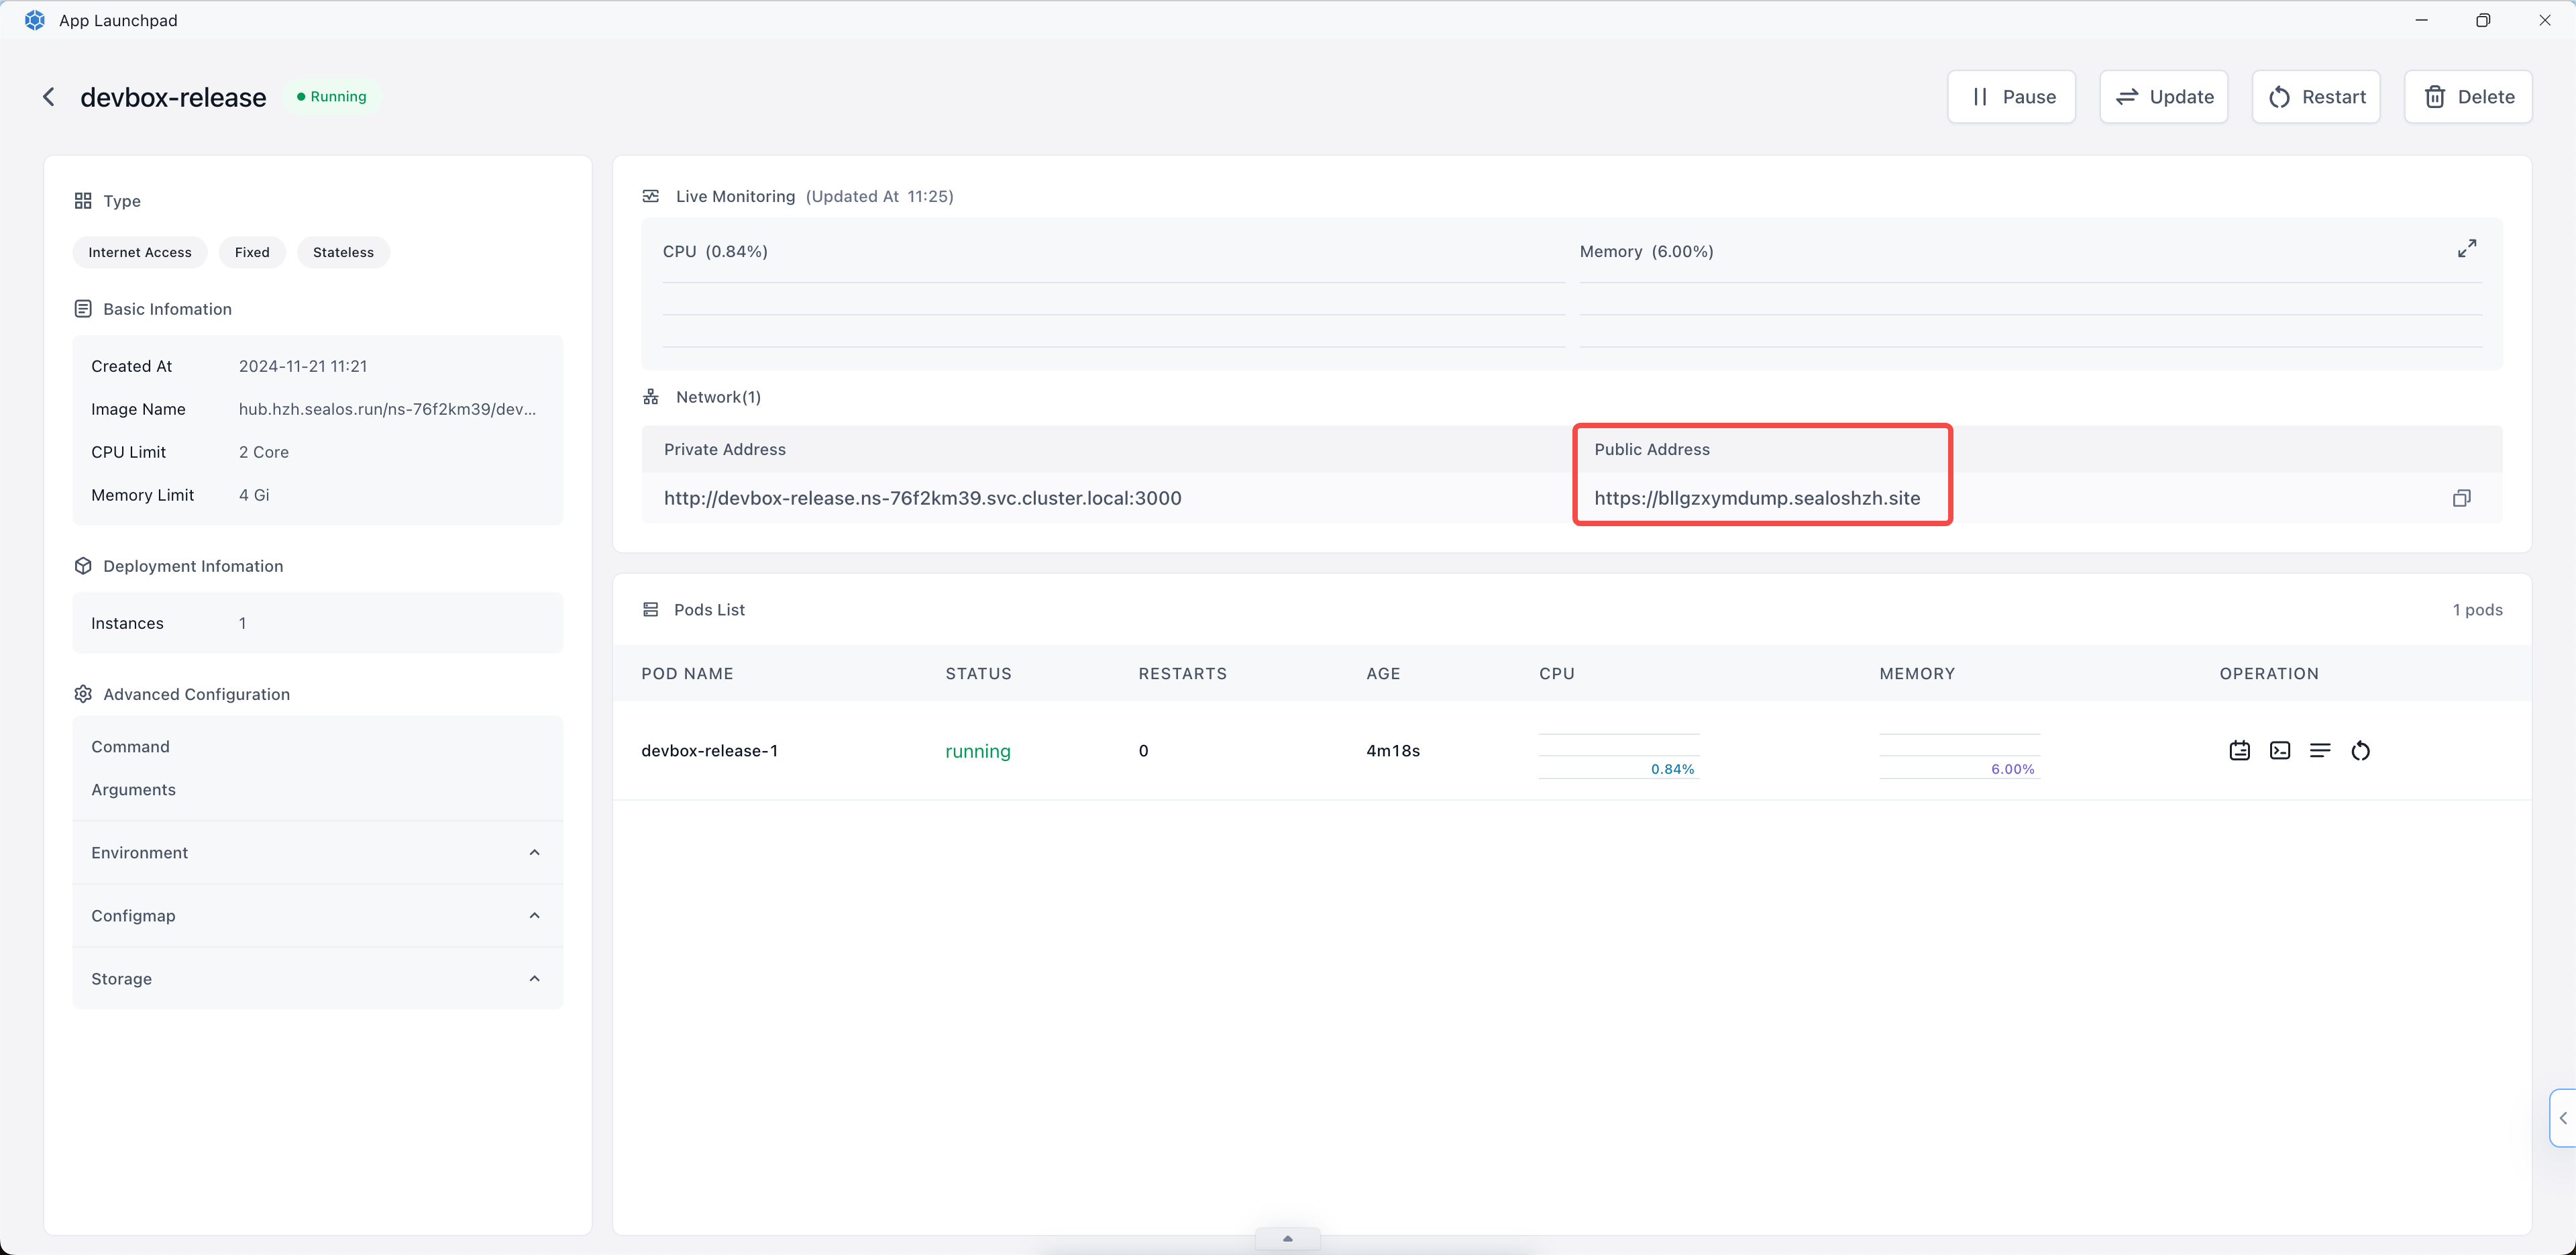The image size is (2576, 1255).
Task: Open pod details calendar icon for devbox-release-1
Action: click(2239, 750)
